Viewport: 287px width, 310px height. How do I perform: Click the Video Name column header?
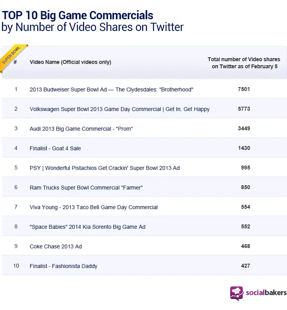70,62
